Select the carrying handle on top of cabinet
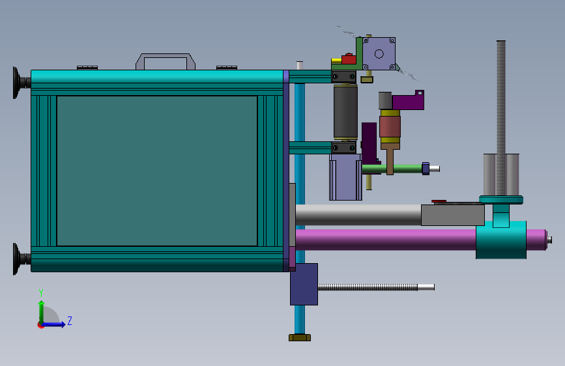565x366 pixels. pyautogui.click(x=166, y=61)
